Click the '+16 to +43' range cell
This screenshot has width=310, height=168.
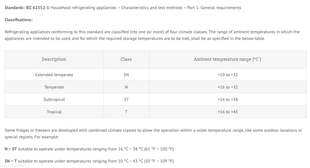tap(227, 112)
